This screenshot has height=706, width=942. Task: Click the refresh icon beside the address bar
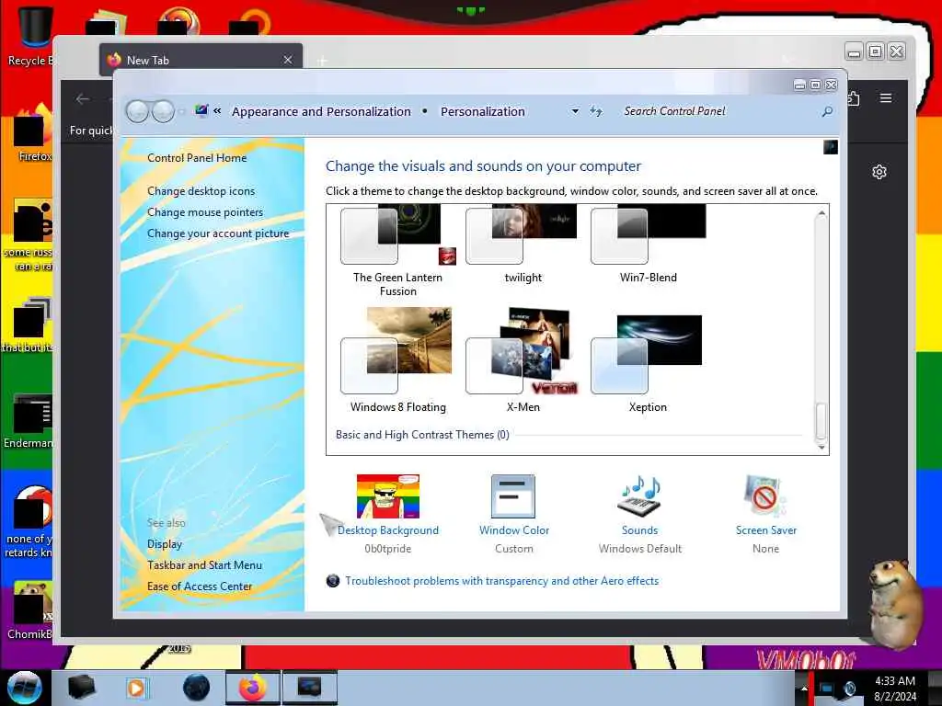pyautogui.click(x=595, y=111)
